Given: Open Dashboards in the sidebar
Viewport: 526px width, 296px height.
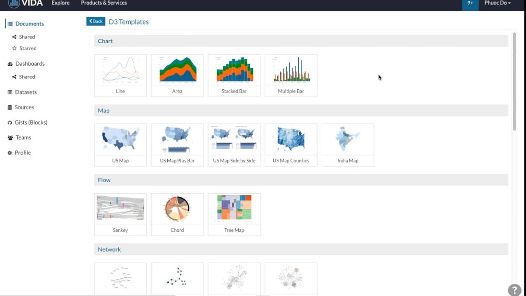Looking at the screenshot, I should point(30,64).
